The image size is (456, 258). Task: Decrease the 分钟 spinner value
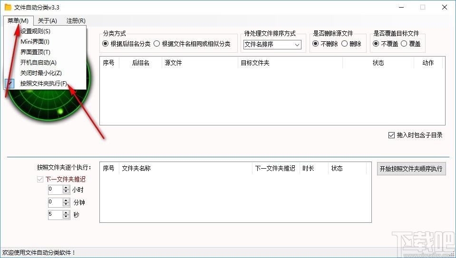click(66, 204)
